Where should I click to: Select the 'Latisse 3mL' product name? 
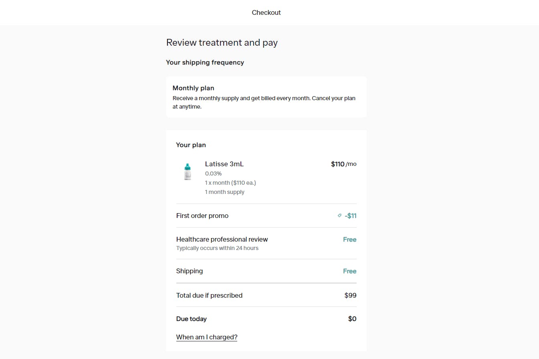224,164
